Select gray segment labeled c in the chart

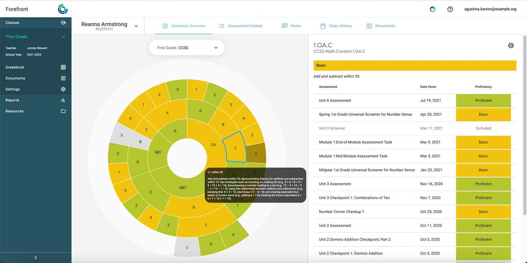click(x=188, y=247)
